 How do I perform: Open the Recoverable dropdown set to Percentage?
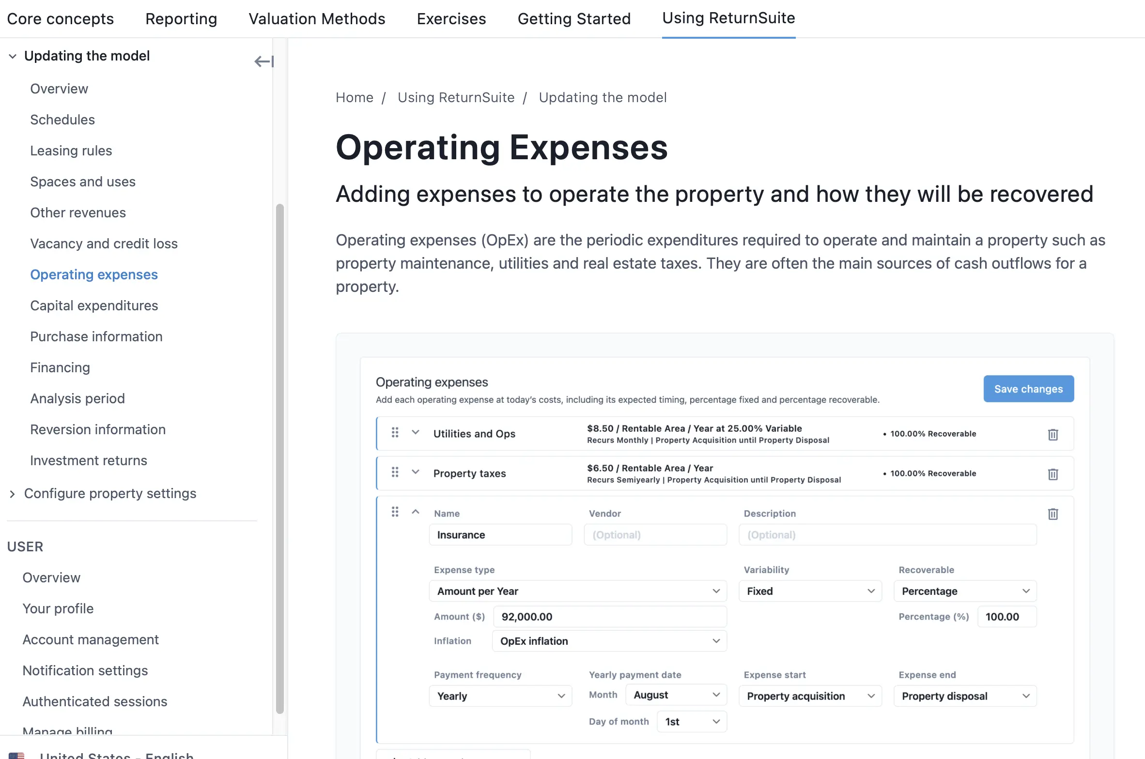click(x=965, y=591)
